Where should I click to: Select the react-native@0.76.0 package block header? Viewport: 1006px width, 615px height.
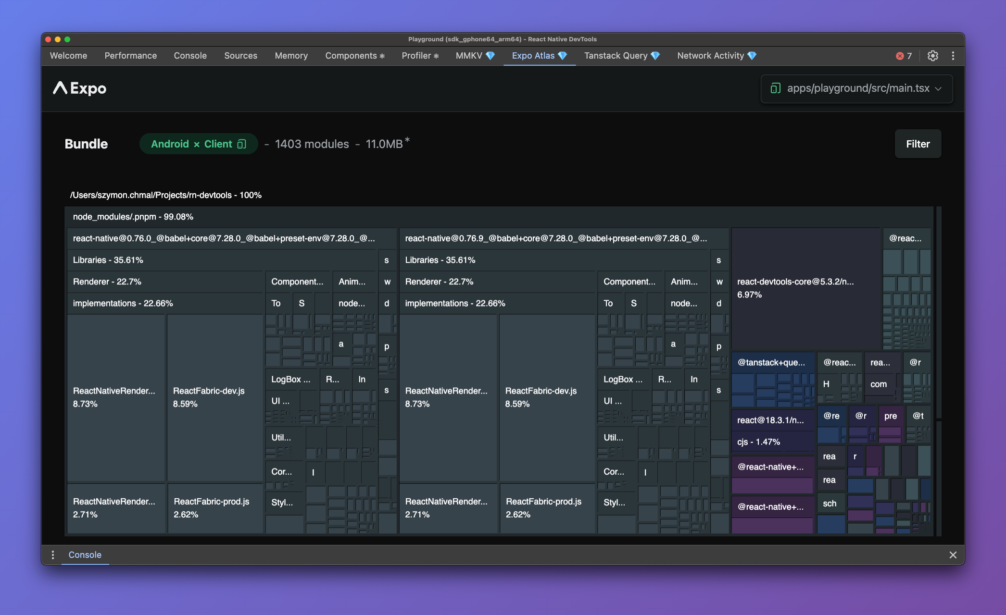(x=232, y=238)
